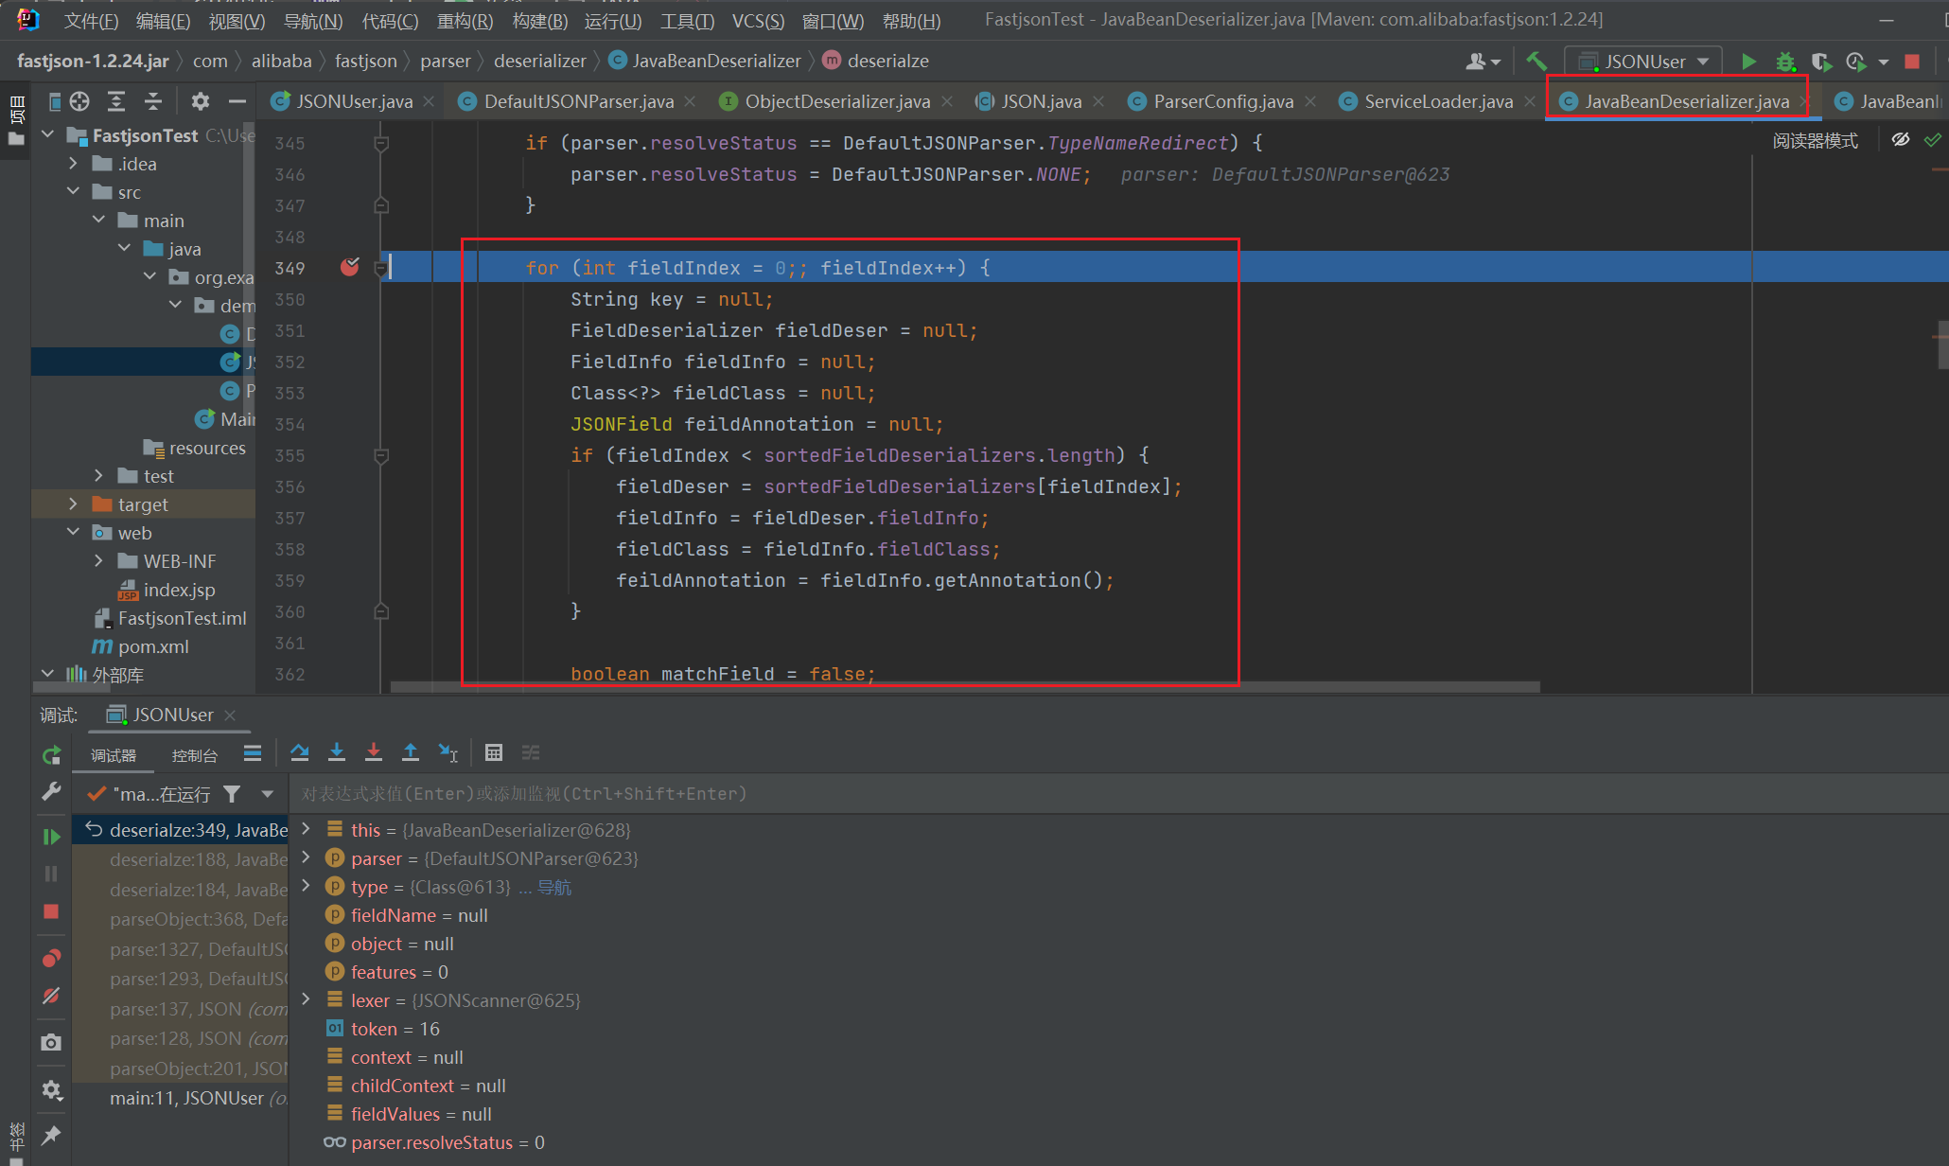The height and width of the screenshot is (1166, 1949).
Task: Toggle the reader mode eye icon
Action: [x=1900, y=140]
